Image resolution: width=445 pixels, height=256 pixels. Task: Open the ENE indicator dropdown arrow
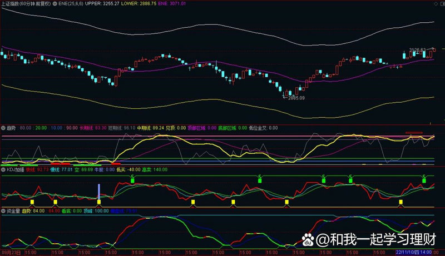(55, 4)
